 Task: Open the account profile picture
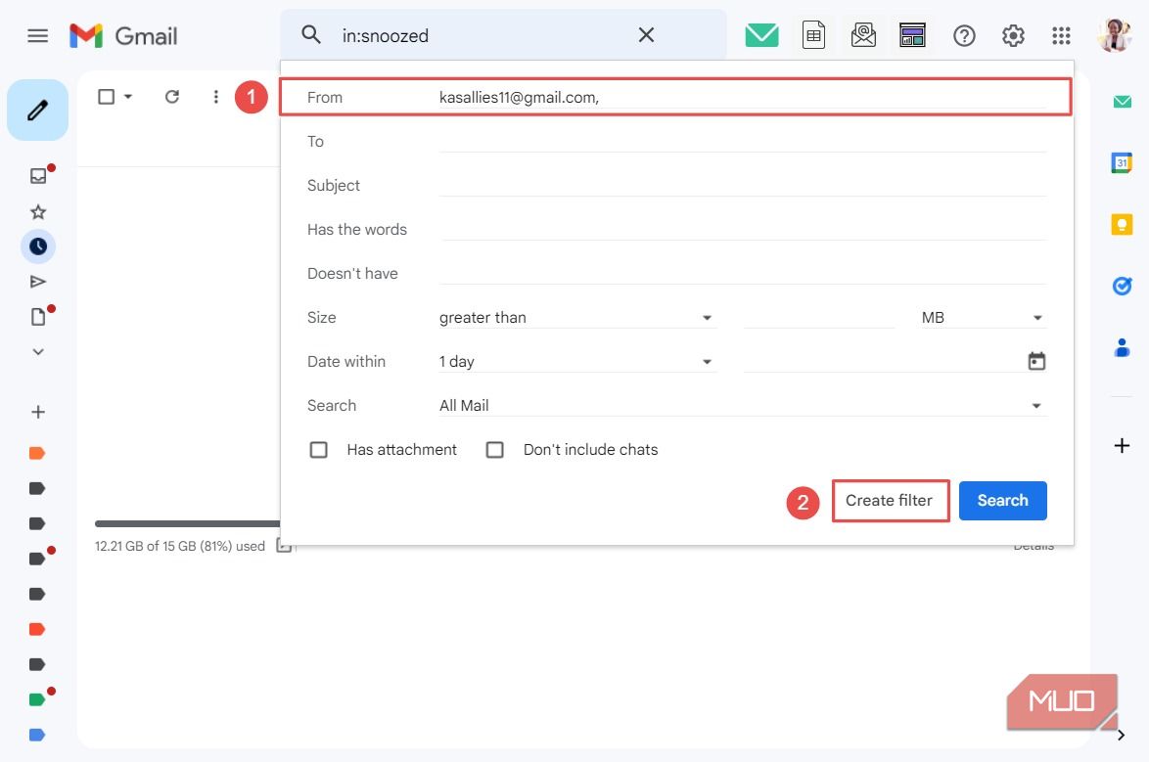pos(1115,35)
